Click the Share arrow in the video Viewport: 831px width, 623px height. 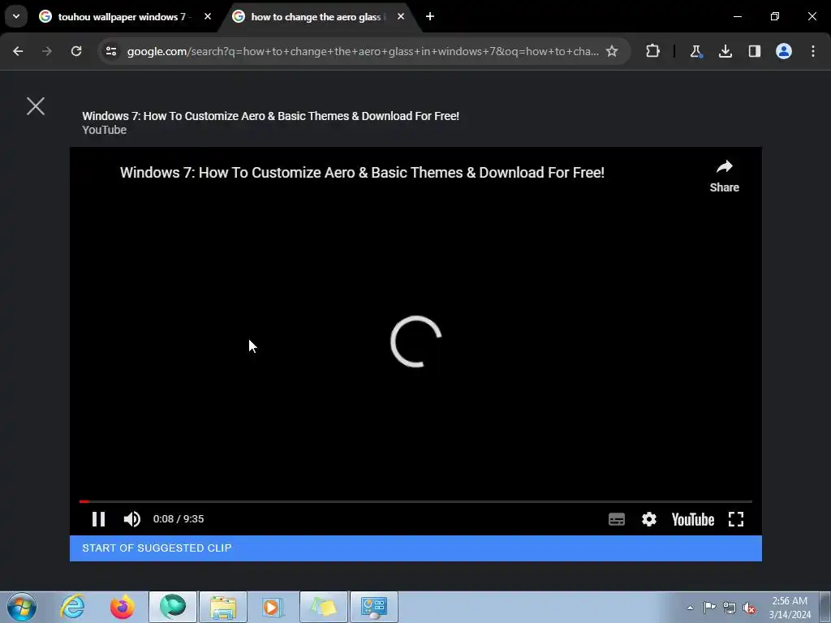click(725, 176)
